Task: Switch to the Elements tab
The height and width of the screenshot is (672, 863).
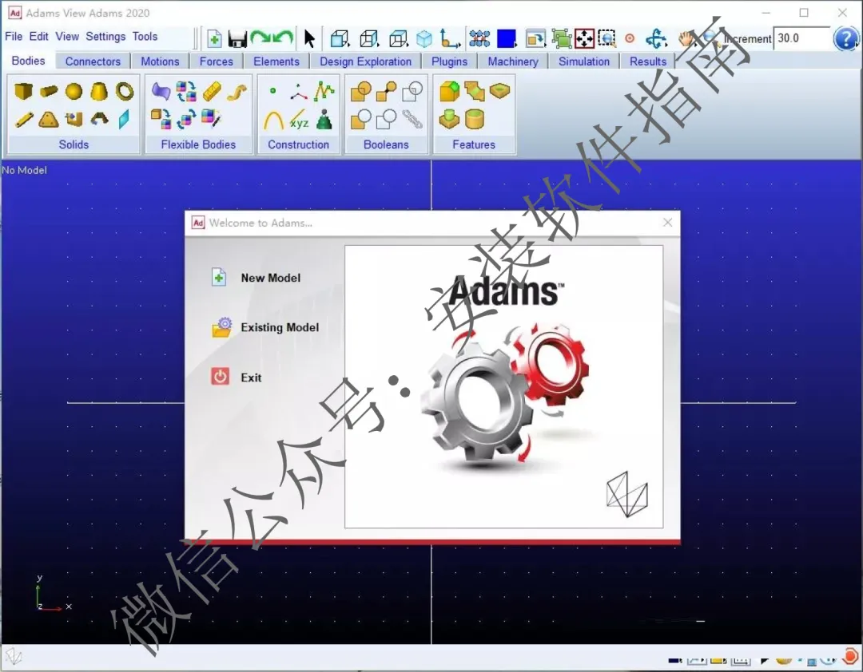Action: (276, 61)
